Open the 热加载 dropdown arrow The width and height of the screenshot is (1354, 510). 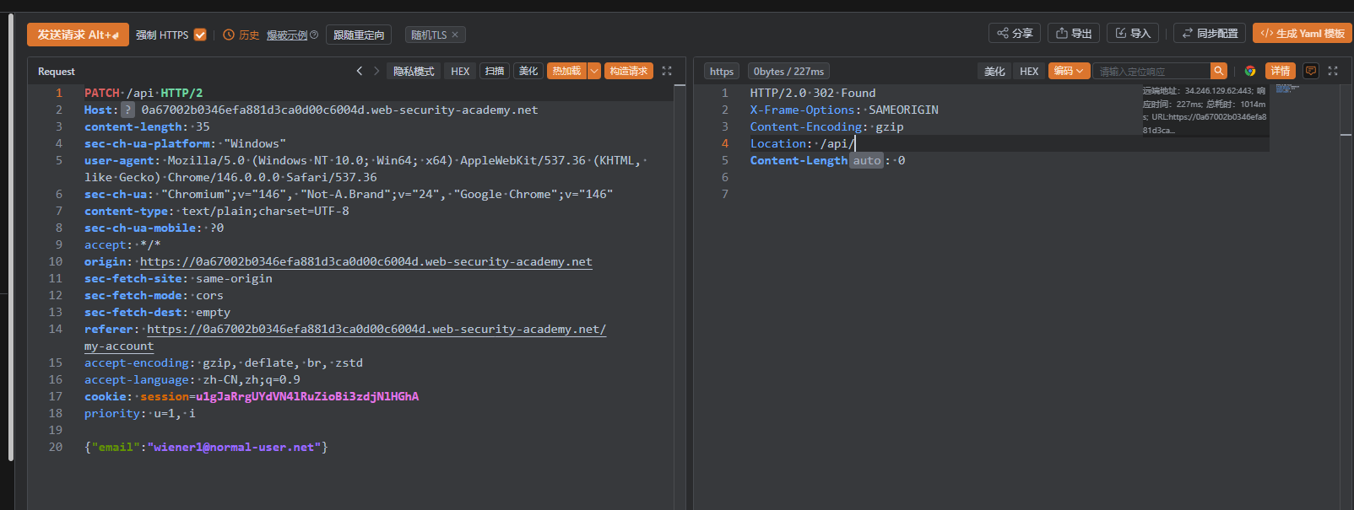[x=594, y=72]
